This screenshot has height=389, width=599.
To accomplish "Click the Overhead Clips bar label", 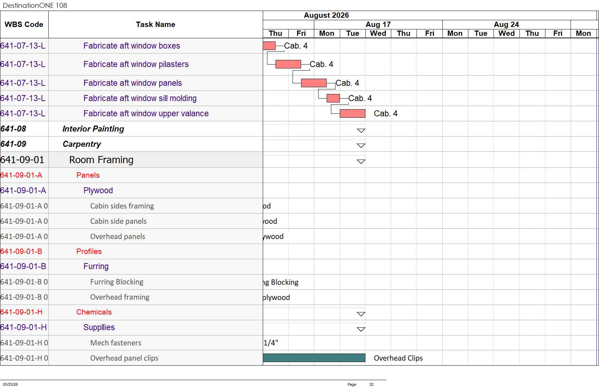I will tap(398, 358).
